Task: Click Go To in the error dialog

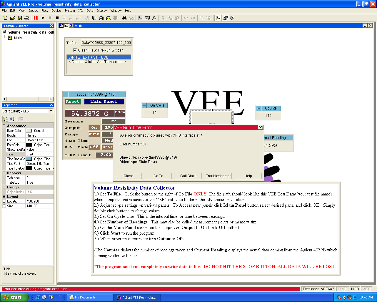Action: click(x=158, y=176)
